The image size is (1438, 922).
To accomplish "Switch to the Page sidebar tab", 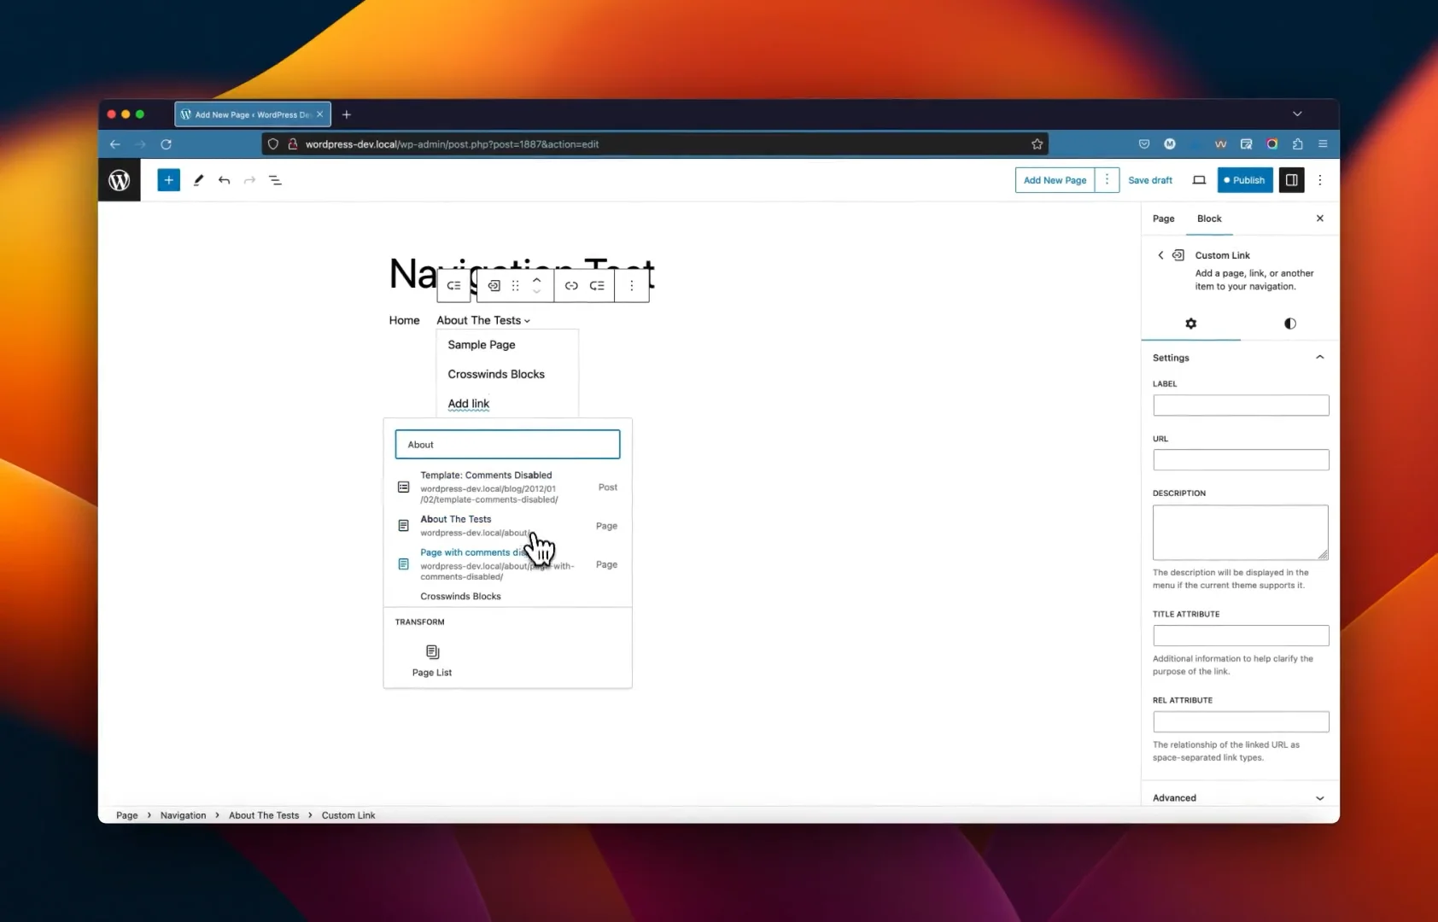I will pyautogui.click(x=1163, y=219).
